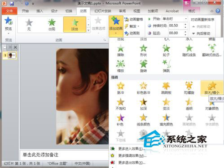This screenshot has width=224, height=168.
Task: Switch to the 加载项 tab
Action: (x=153, y=11)
